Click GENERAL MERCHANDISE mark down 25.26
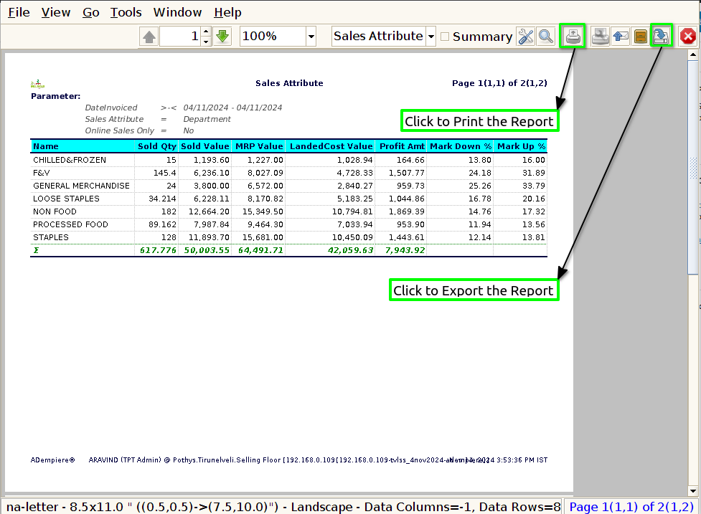 [480, 186]
